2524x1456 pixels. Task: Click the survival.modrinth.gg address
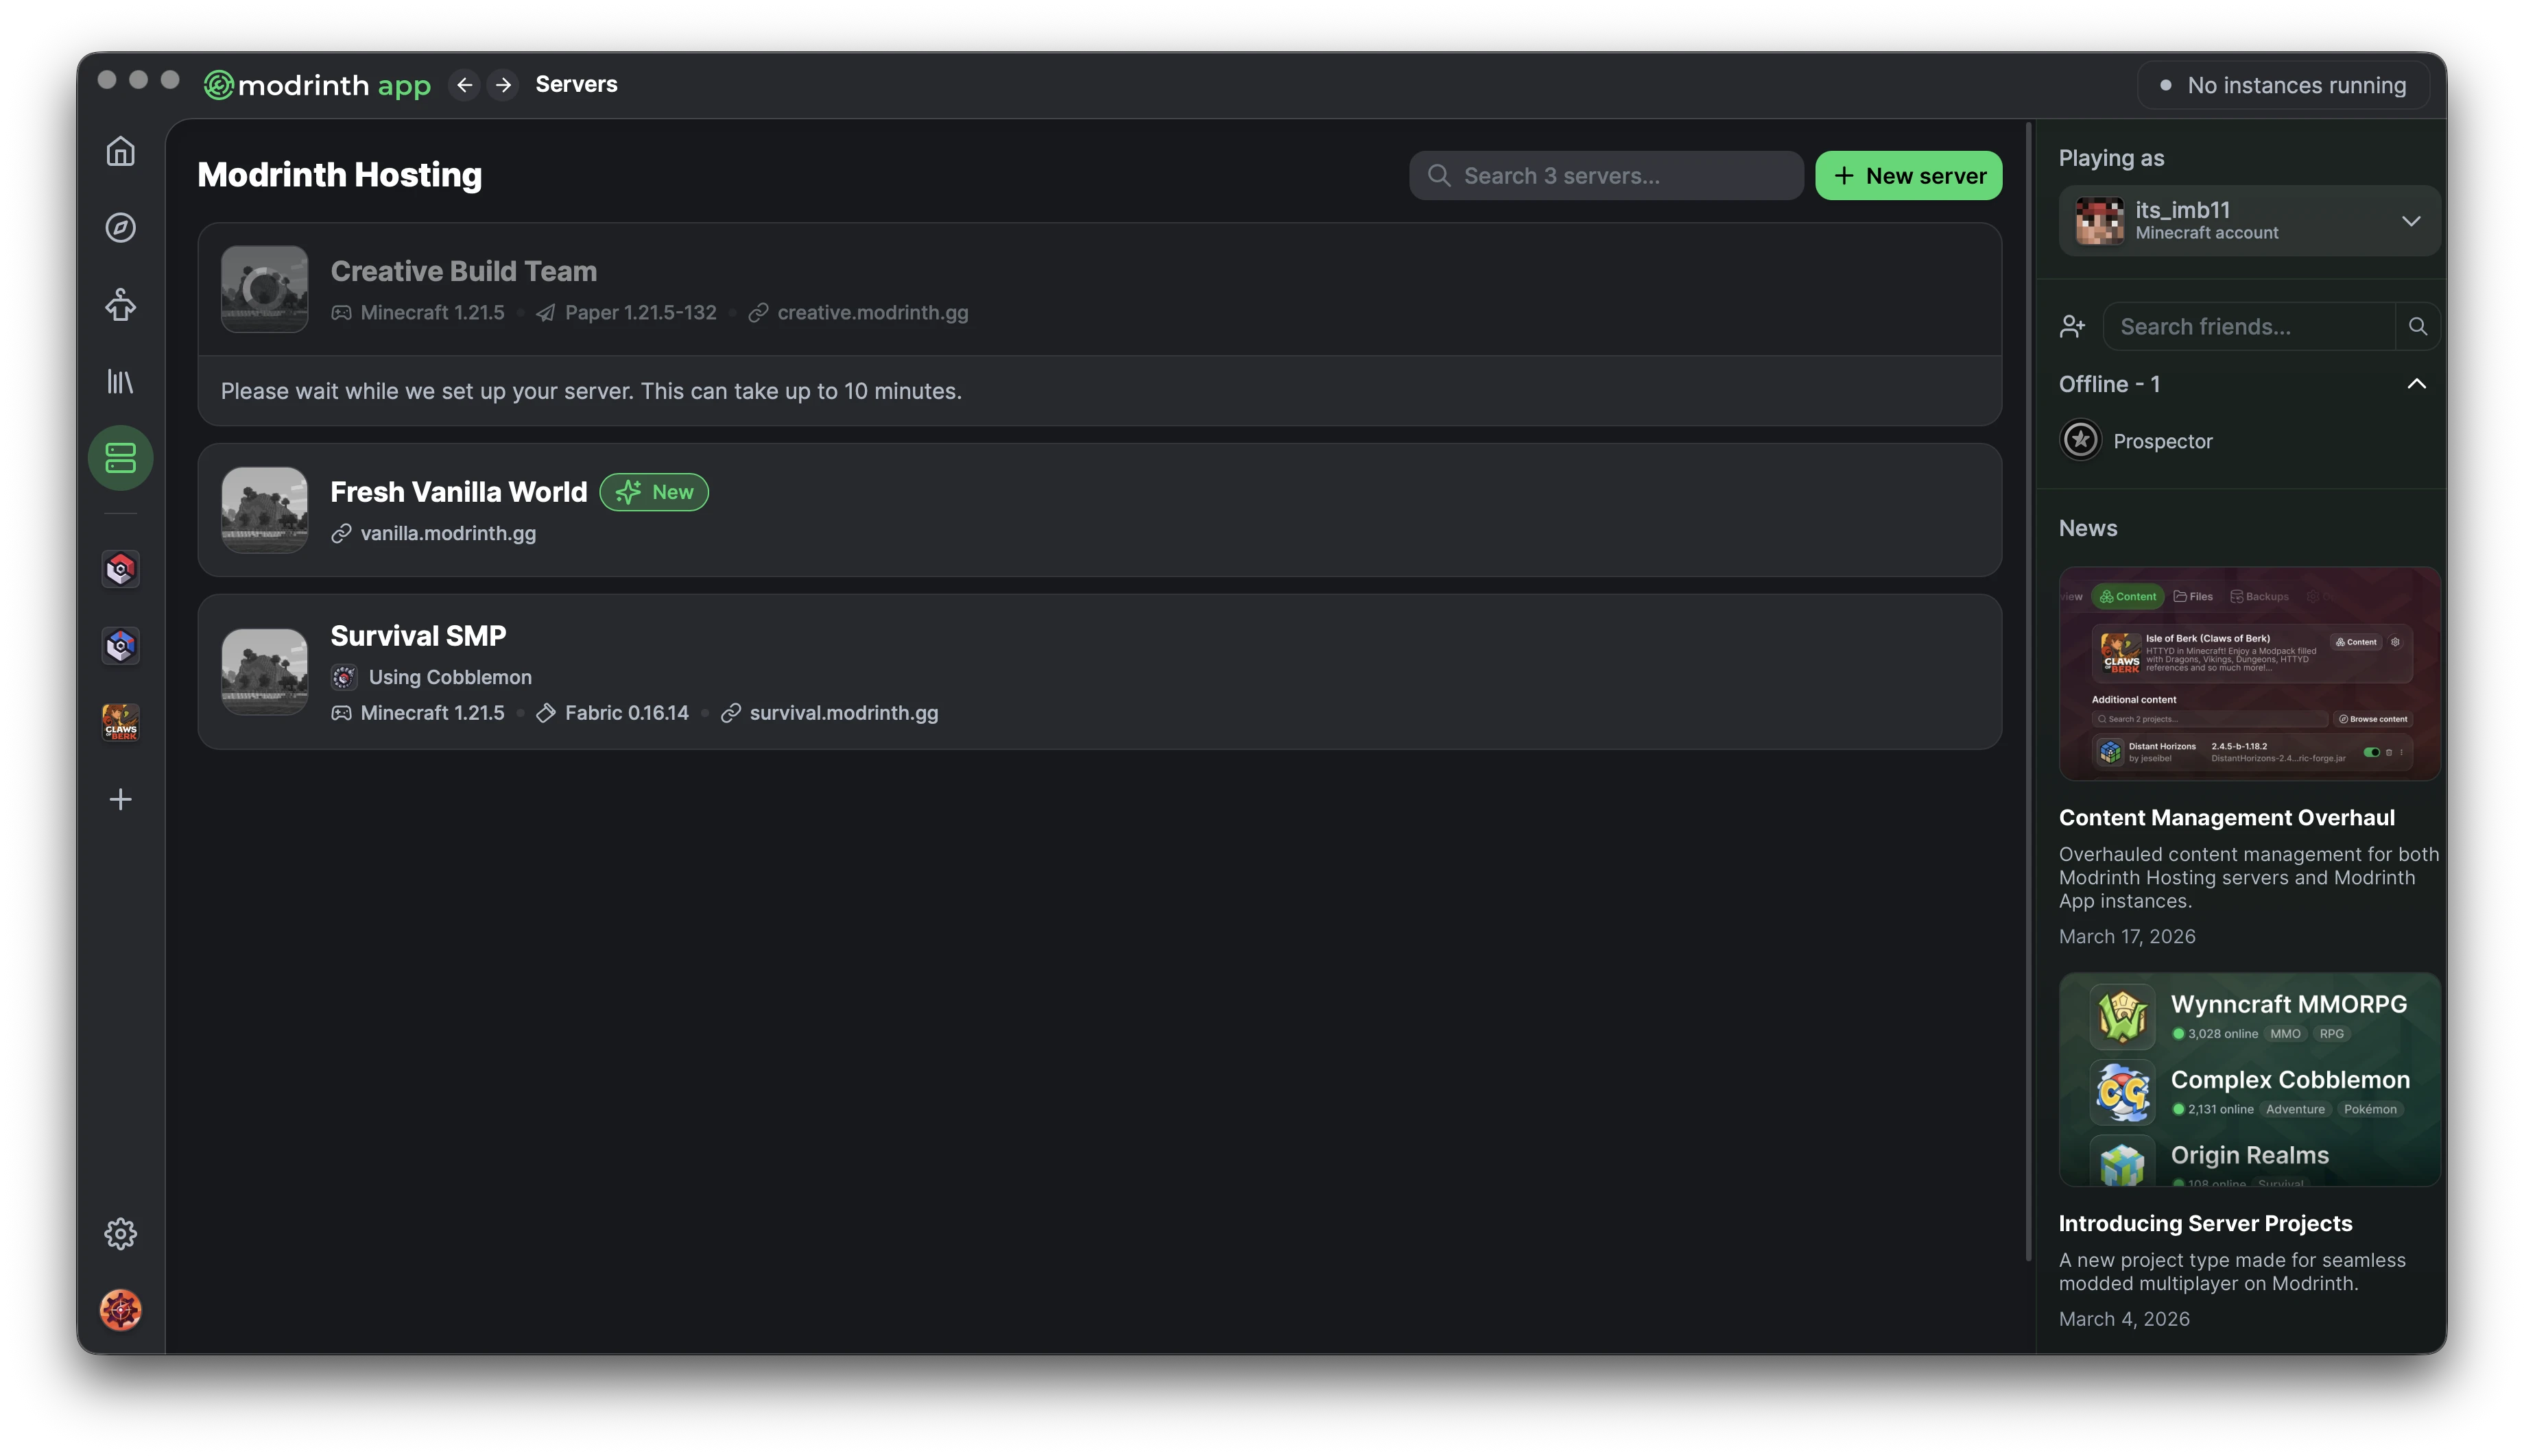(x=844, y=713)
